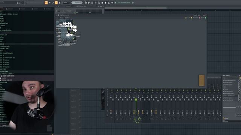This screenshot has width=241, height=135.
Task: Click the highlighted orange toolbar icon next to the brush icon
Action: [56, 3]
